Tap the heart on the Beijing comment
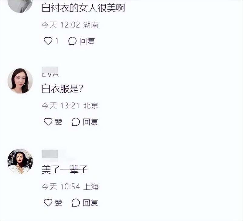Screen dimensions: 243x221 tap(48, 122)
